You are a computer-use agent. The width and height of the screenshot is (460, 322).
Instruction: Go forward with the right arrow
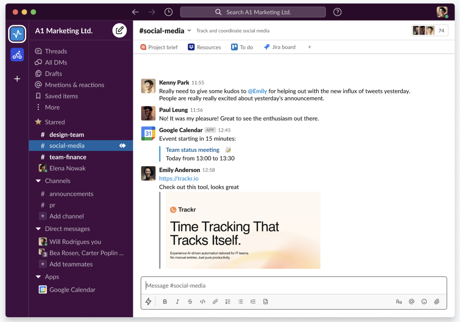pyautogui.click(x=152, y=12)
